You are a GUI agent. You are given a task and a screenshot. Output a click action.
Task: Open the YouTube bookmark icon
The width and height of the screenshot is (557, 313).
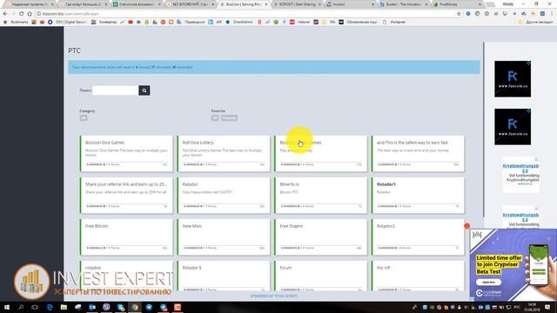pos(131,22)
